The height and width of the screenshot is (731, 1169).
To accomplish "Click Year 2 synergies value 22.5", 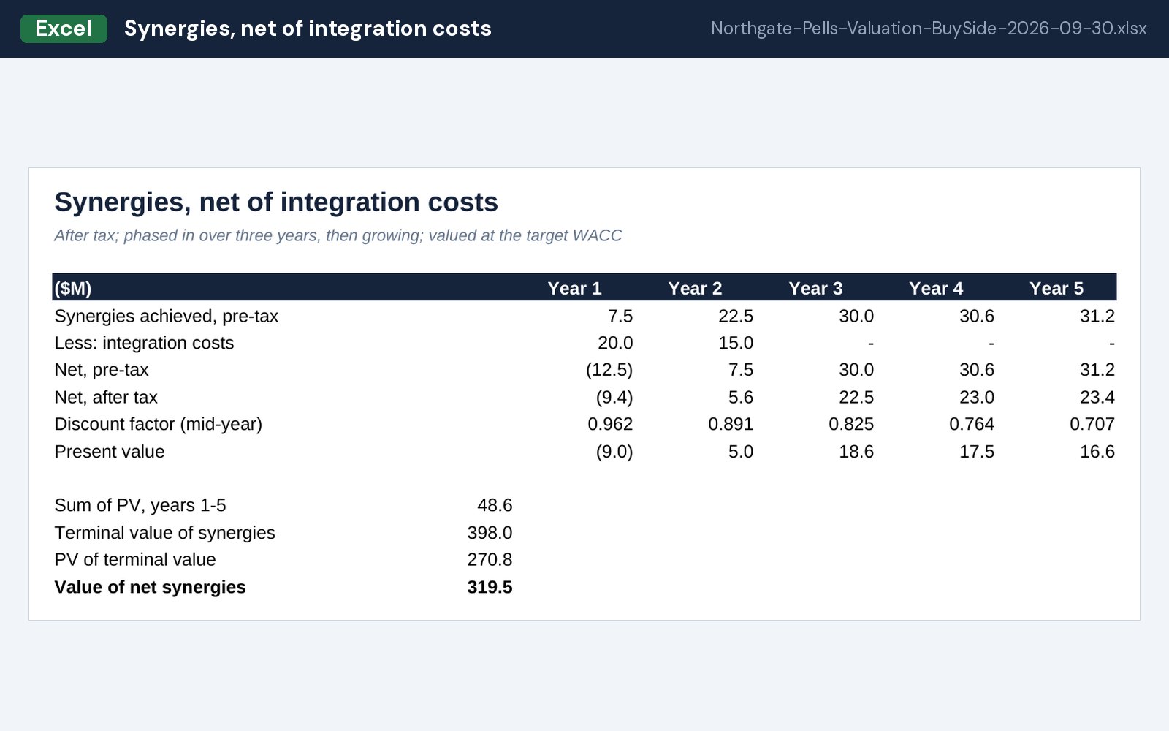I will click(736, 316).
